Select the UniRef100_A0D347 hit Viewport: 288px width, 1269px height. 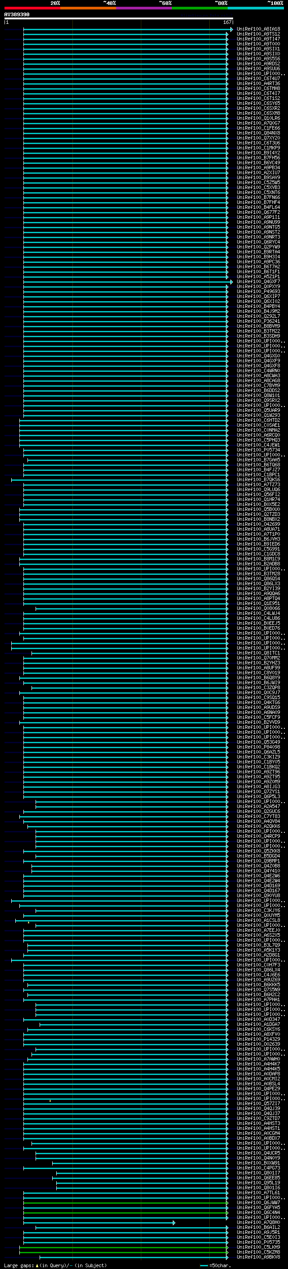click(x=258, y=1019)
